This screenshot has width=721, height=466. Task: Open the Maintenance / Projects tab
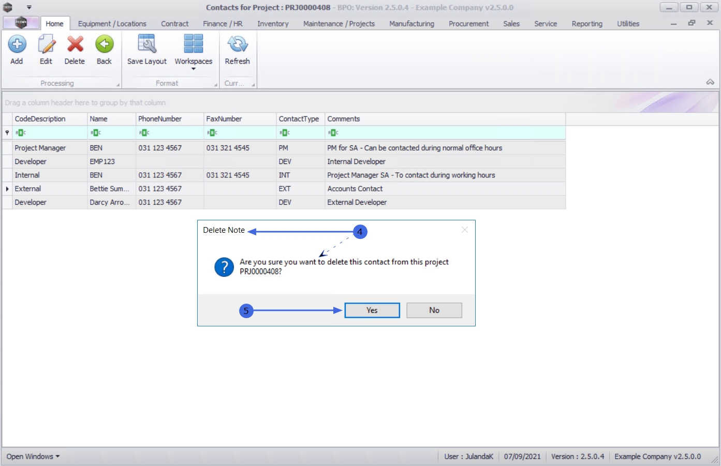coord(339,24)
